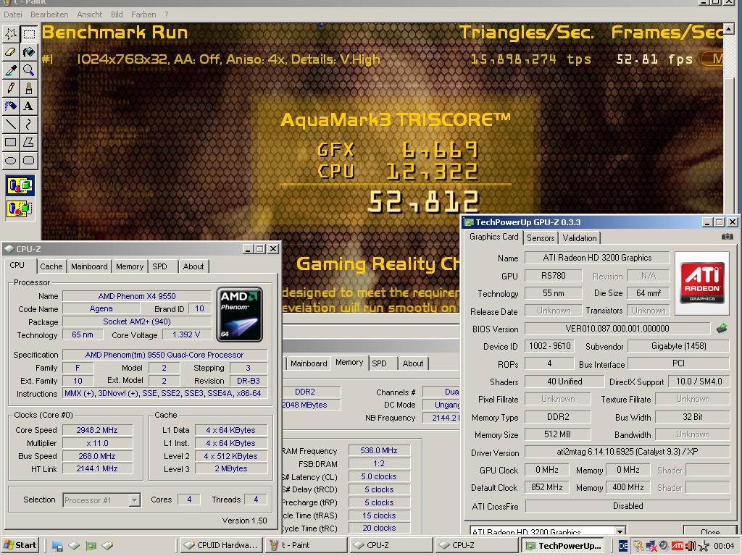742x556 pixels.
Task: Choose the Airbrush tool in Paint
Action: coord(11,106)
